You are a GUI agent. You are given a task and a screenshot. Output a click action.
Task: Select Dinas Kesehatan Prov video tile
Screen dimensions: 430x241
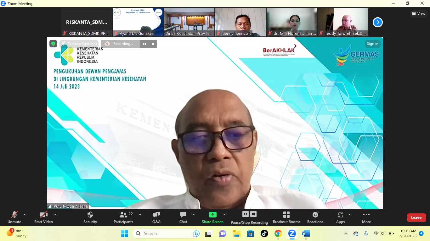click(189, 22)
